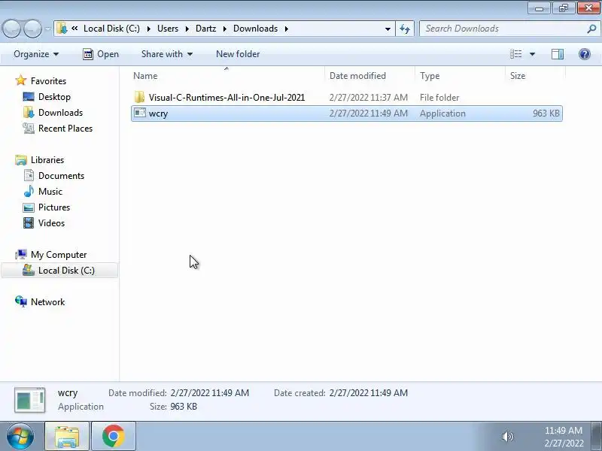Go back with the Back arrow button

11,29
